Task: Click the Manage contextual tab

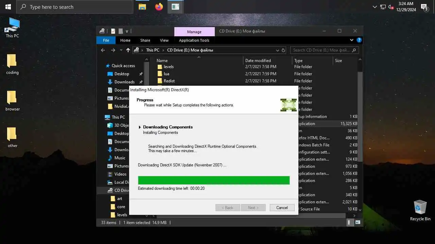Action: pos(194,32)
